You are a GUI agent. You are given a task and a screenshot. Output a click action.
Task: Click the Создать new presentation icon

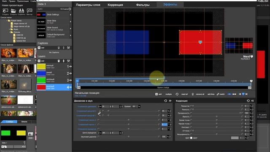(5, 11)
